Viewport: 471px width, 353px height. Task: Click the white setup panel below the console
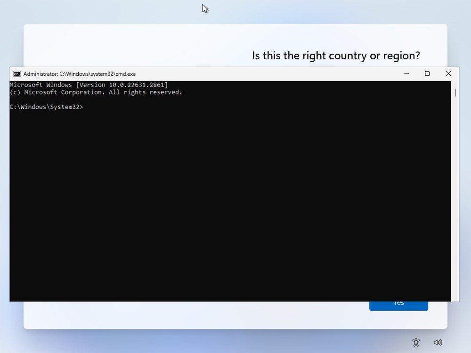point(188,315)
